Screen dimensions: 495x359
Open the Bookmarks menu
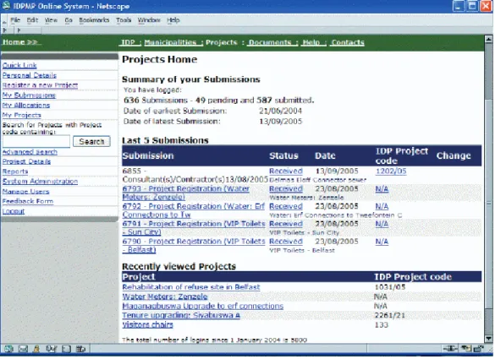coord(94,20)
